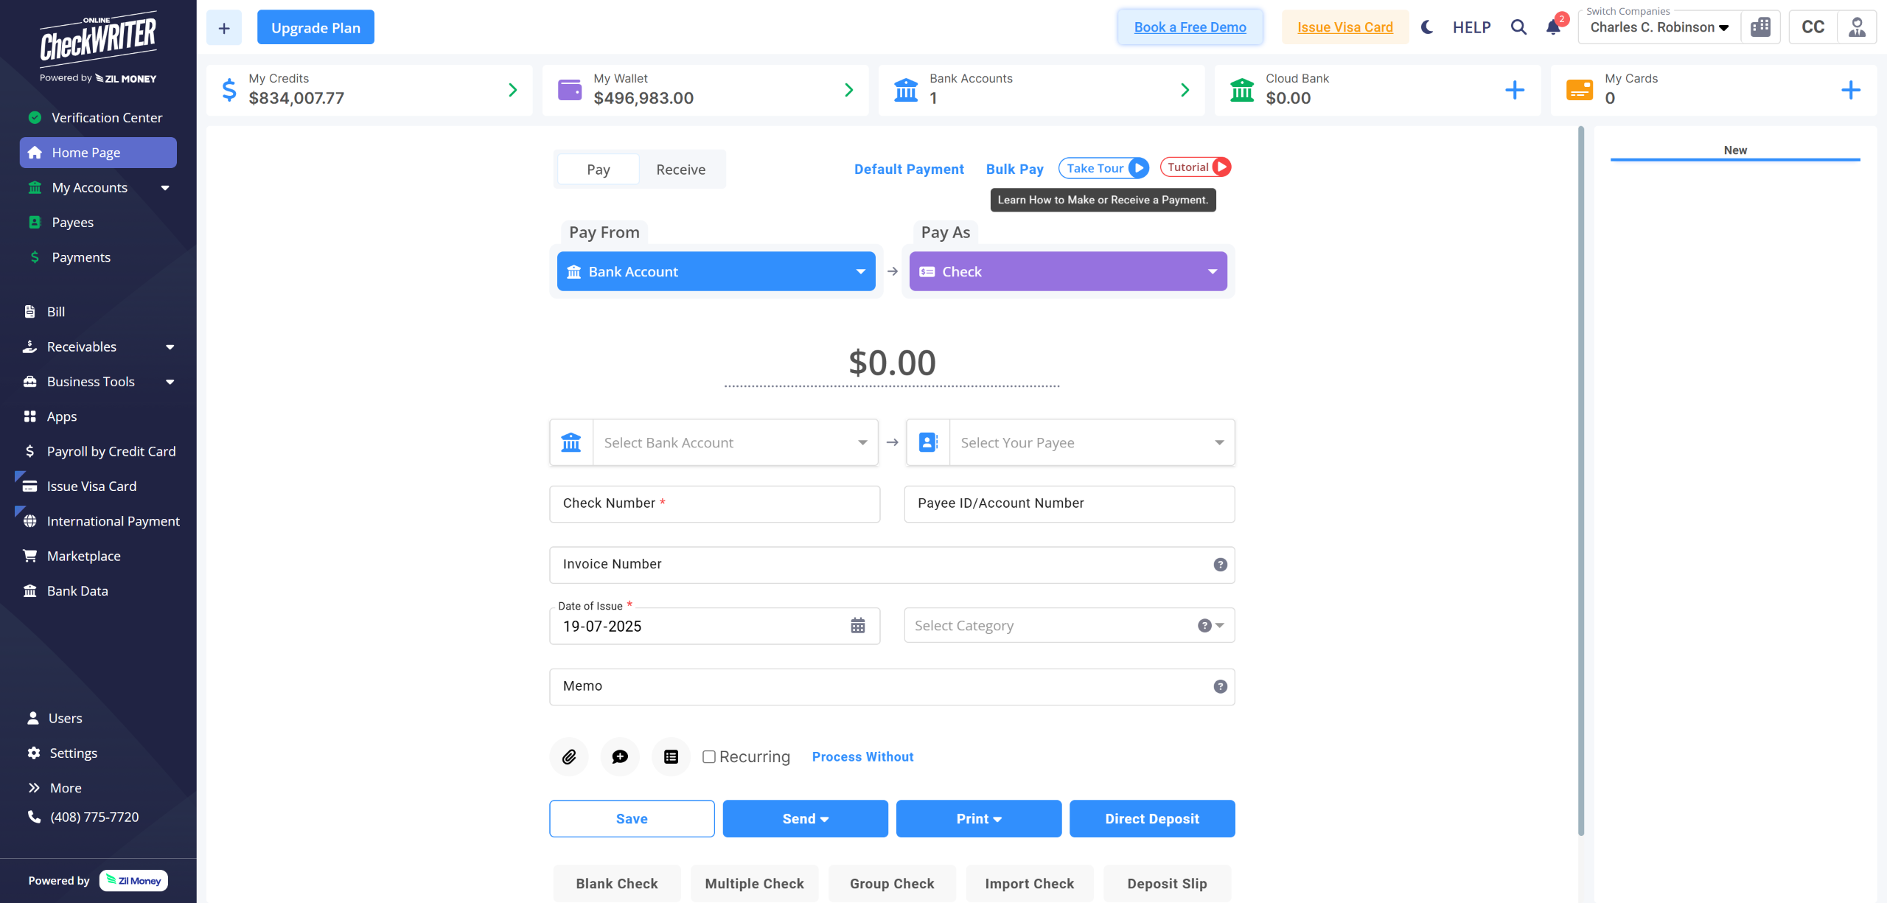1887x903 pixels.
Task: Click into the Check Number field
Action: point(714,503)
